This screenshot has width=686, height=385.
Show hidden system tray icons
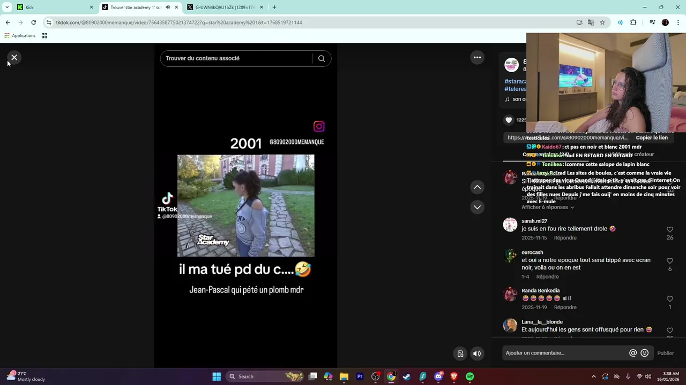(593, 376)
